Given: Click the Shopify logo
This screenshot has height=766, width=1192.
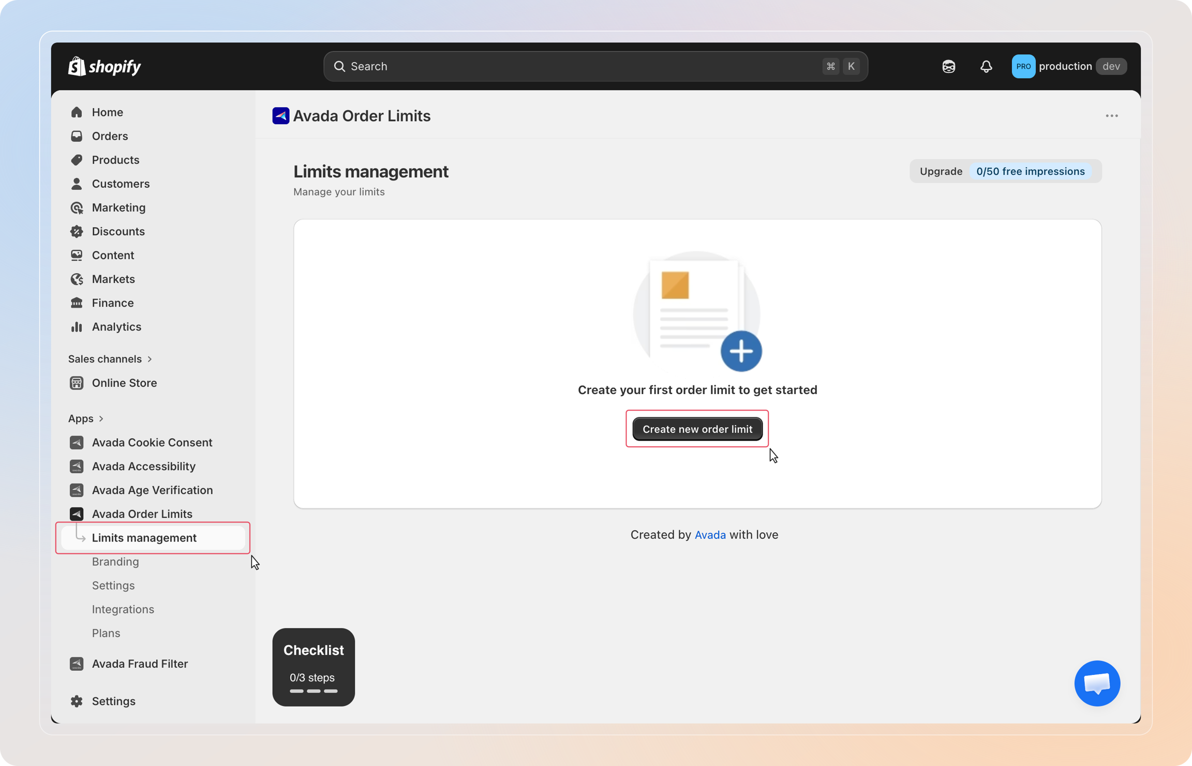Looking at the screenshot, I should click(x=105, y=66).
